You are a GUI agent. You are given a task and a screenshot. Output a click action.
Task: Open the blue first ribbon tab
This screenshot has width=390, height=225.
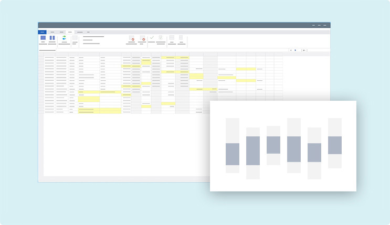(42, 32)
